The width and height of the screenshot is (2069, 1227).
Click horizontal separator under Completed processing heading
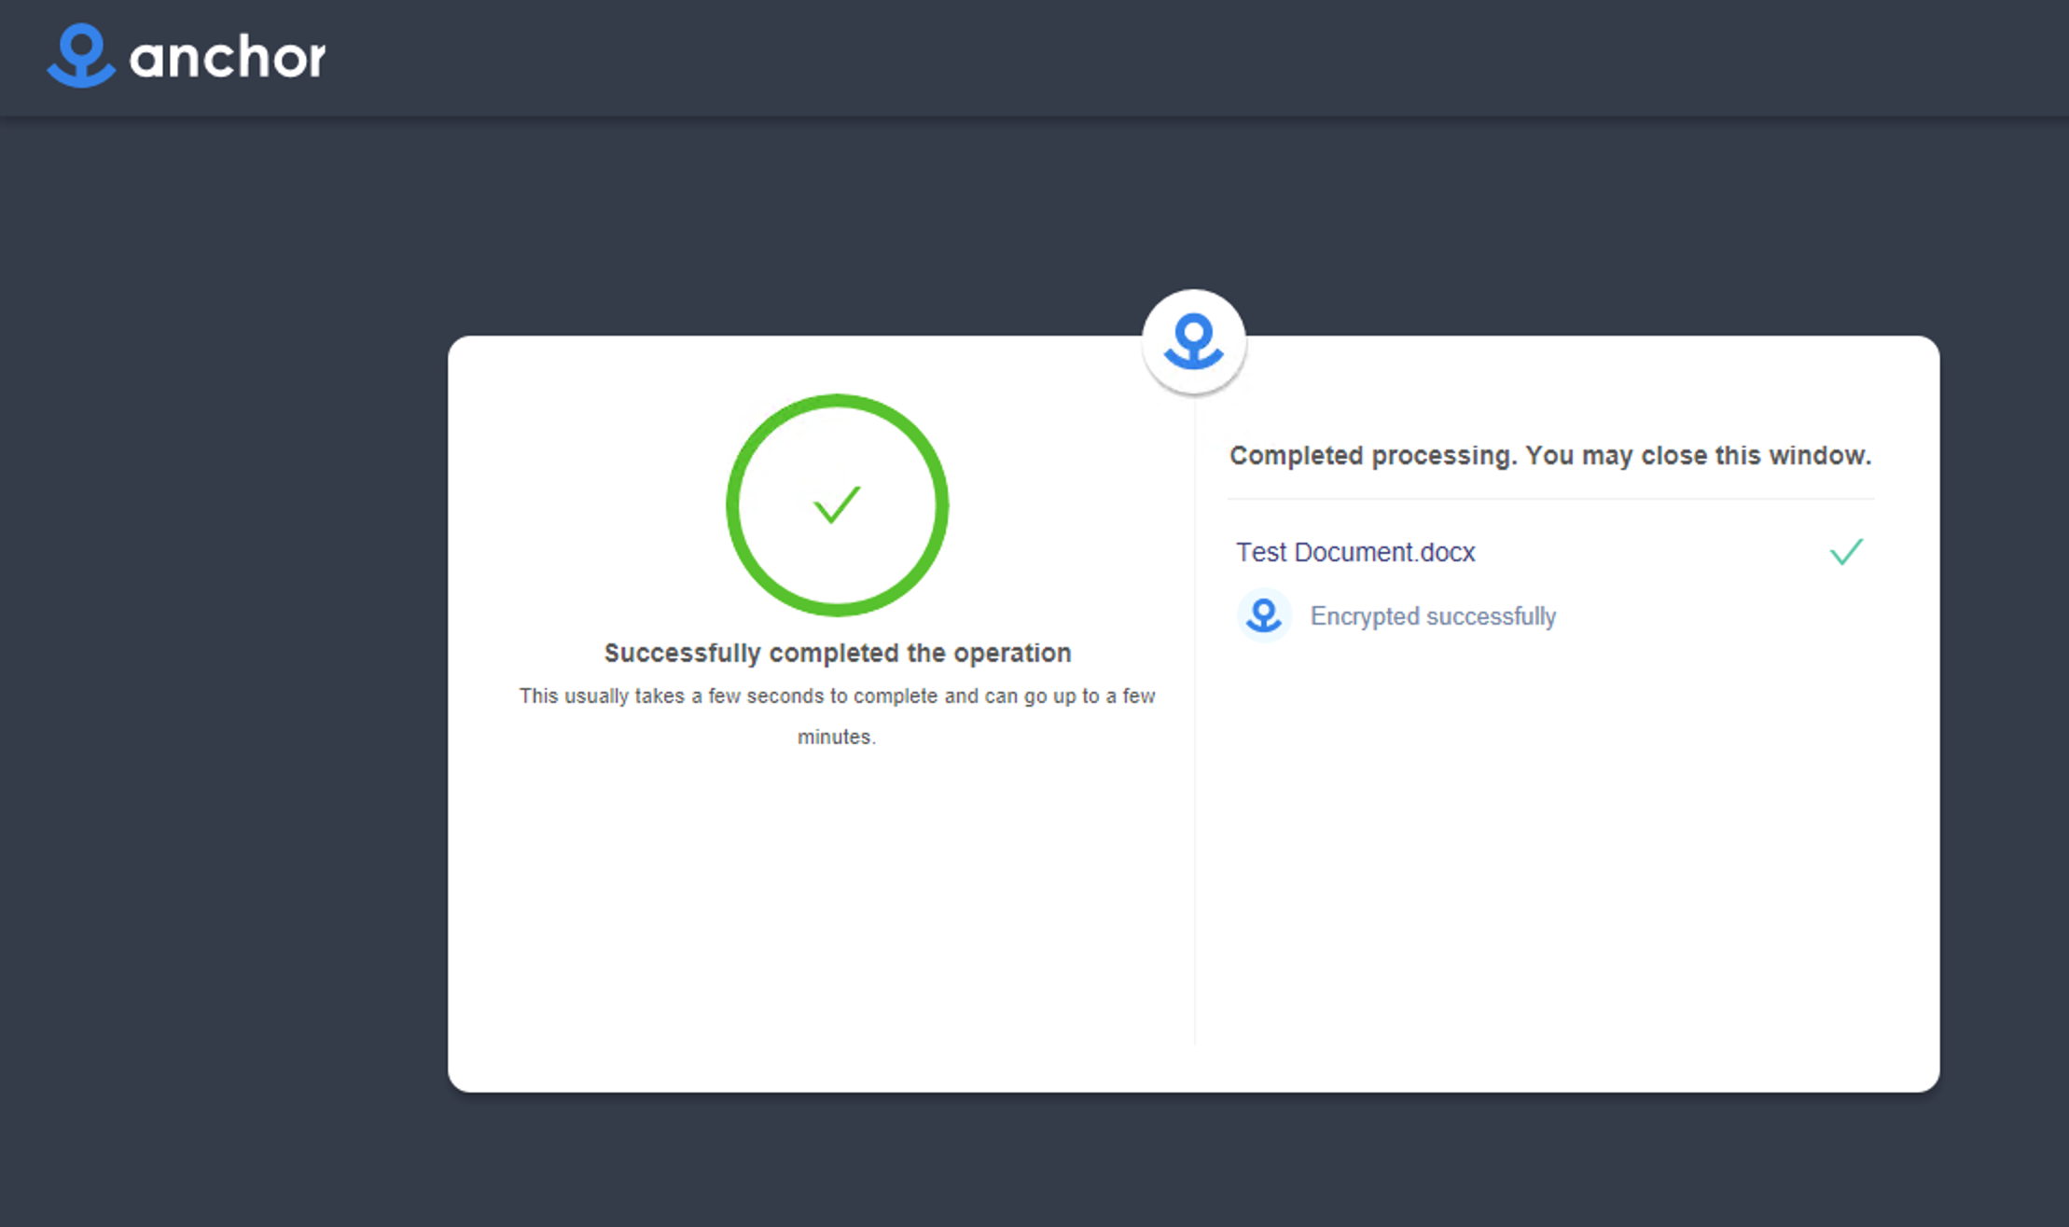1549,499
